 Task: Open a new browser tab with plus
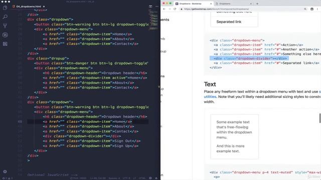pos(257,3)
